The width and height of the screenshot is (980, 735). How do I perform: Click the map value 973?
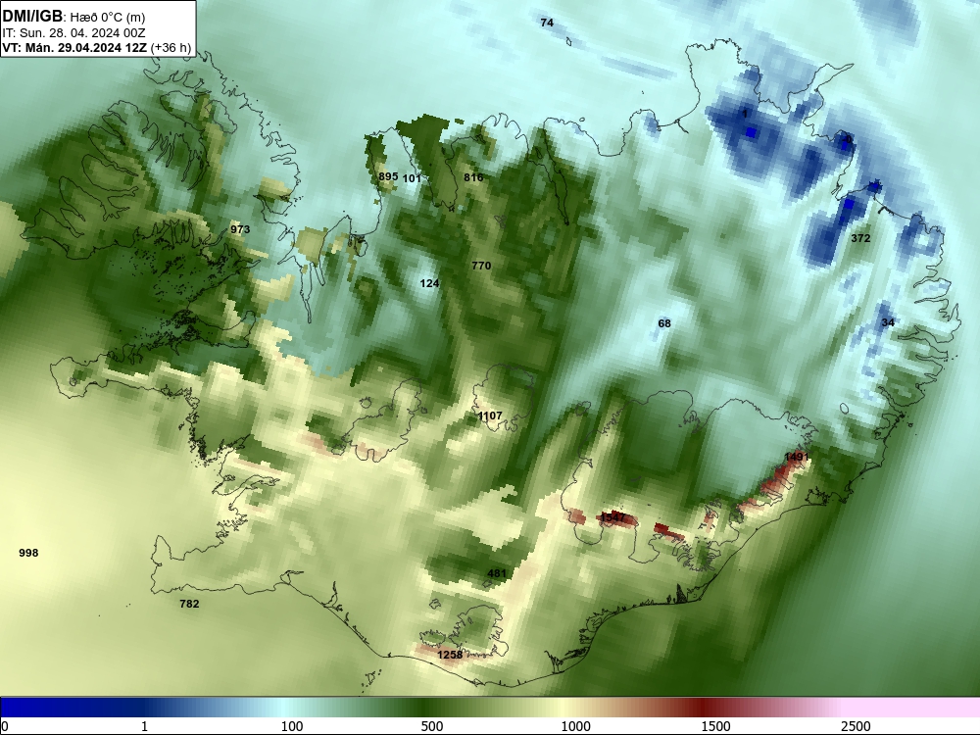pyautogui.click(x=240, y=229)
